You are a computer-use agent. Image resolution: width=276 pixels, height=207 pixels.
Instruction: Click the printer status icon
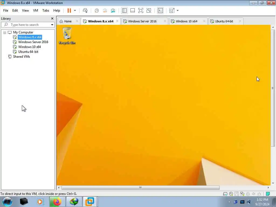(248, 194)
